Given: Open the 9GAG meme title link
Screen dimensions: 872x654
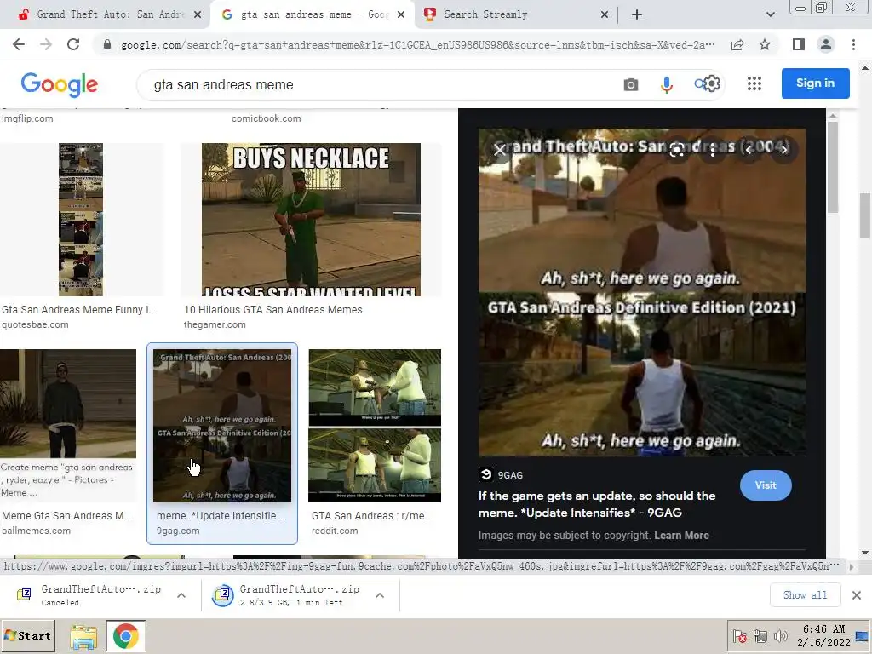Looking at the screenshot, I should (x=597, y=504).
